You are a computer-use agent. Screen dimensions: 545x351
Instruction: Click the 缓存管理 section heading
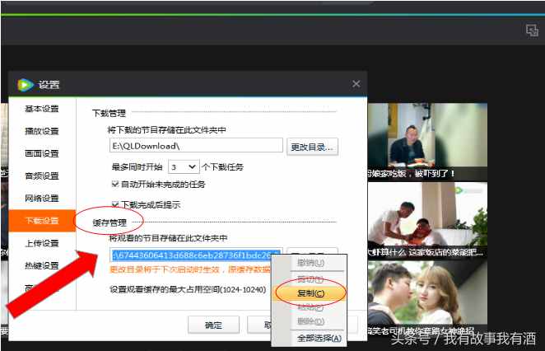click(109, 222)
